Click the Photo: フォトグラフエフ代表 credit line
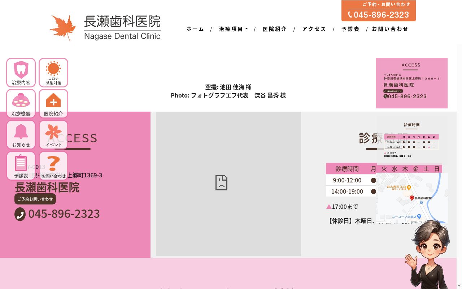462x289 pixels. (x=228, y=95)
